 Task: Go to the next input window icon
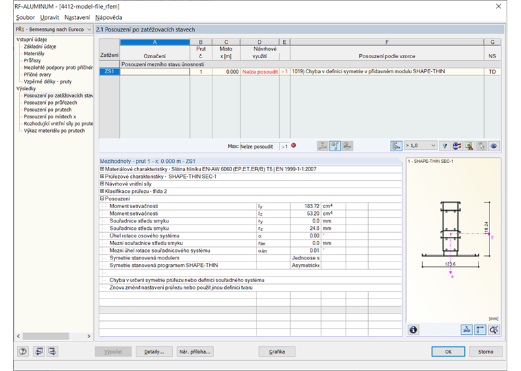coord(53,352)
